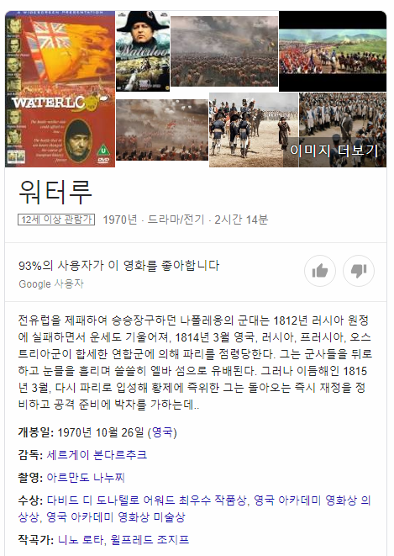Click the 워터루 movie title heading
The image size is (394, 556).
click(x=55, y=192)
